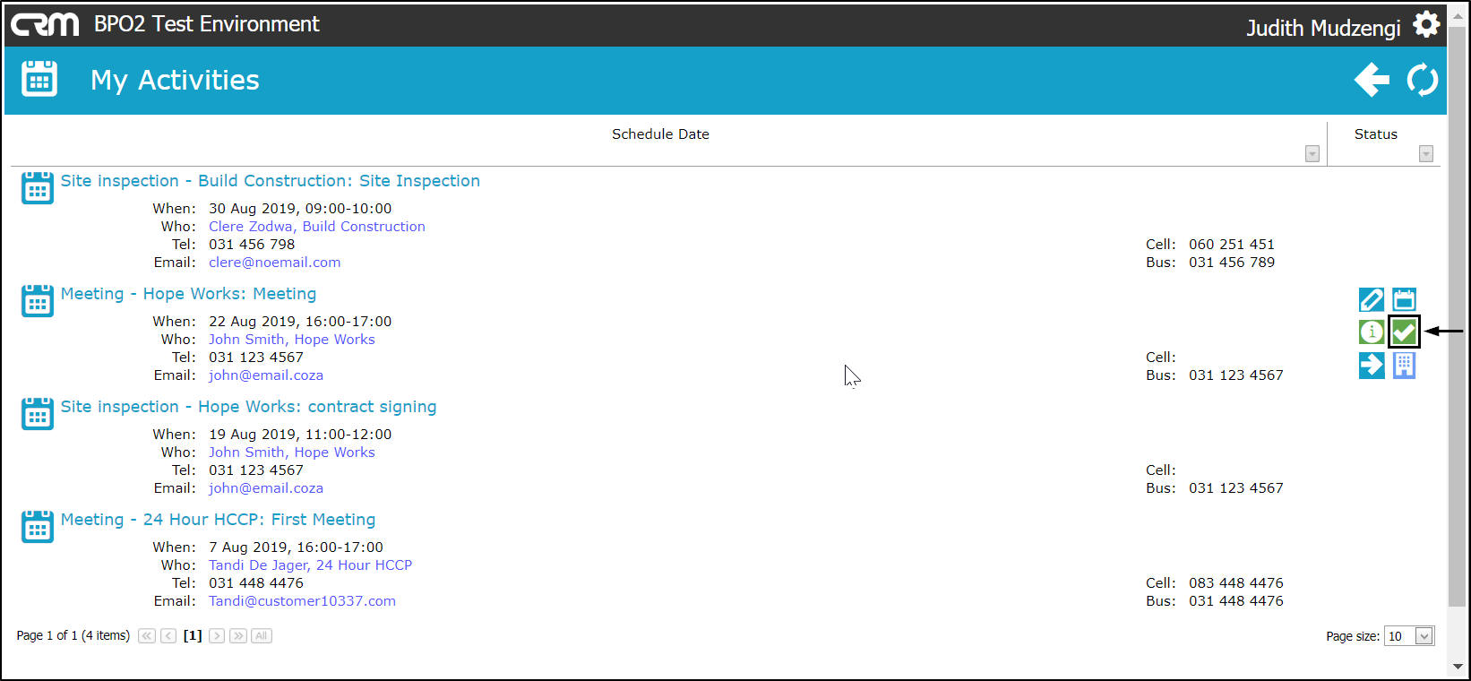Open the settings gear icon
Viewport: 1471px width, 681px height.
pyautogui.click(x=1426, y=25)
